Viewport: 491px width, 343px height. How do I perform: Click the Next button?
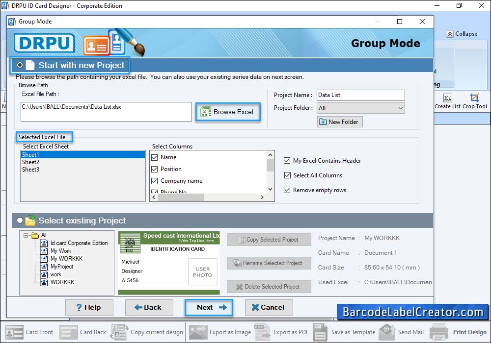pos(209,307)
